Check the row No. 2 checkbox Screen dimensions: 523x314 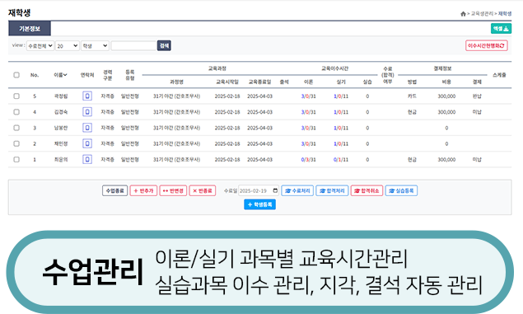pos(16,143)
